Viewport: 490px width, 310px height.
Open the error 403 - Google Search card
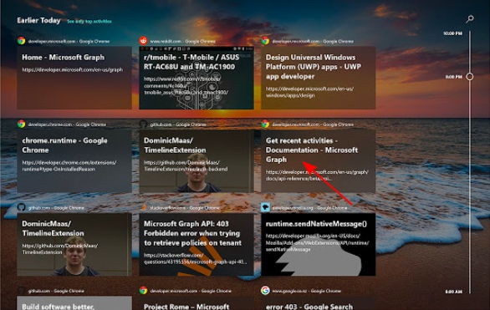(318, 303)
